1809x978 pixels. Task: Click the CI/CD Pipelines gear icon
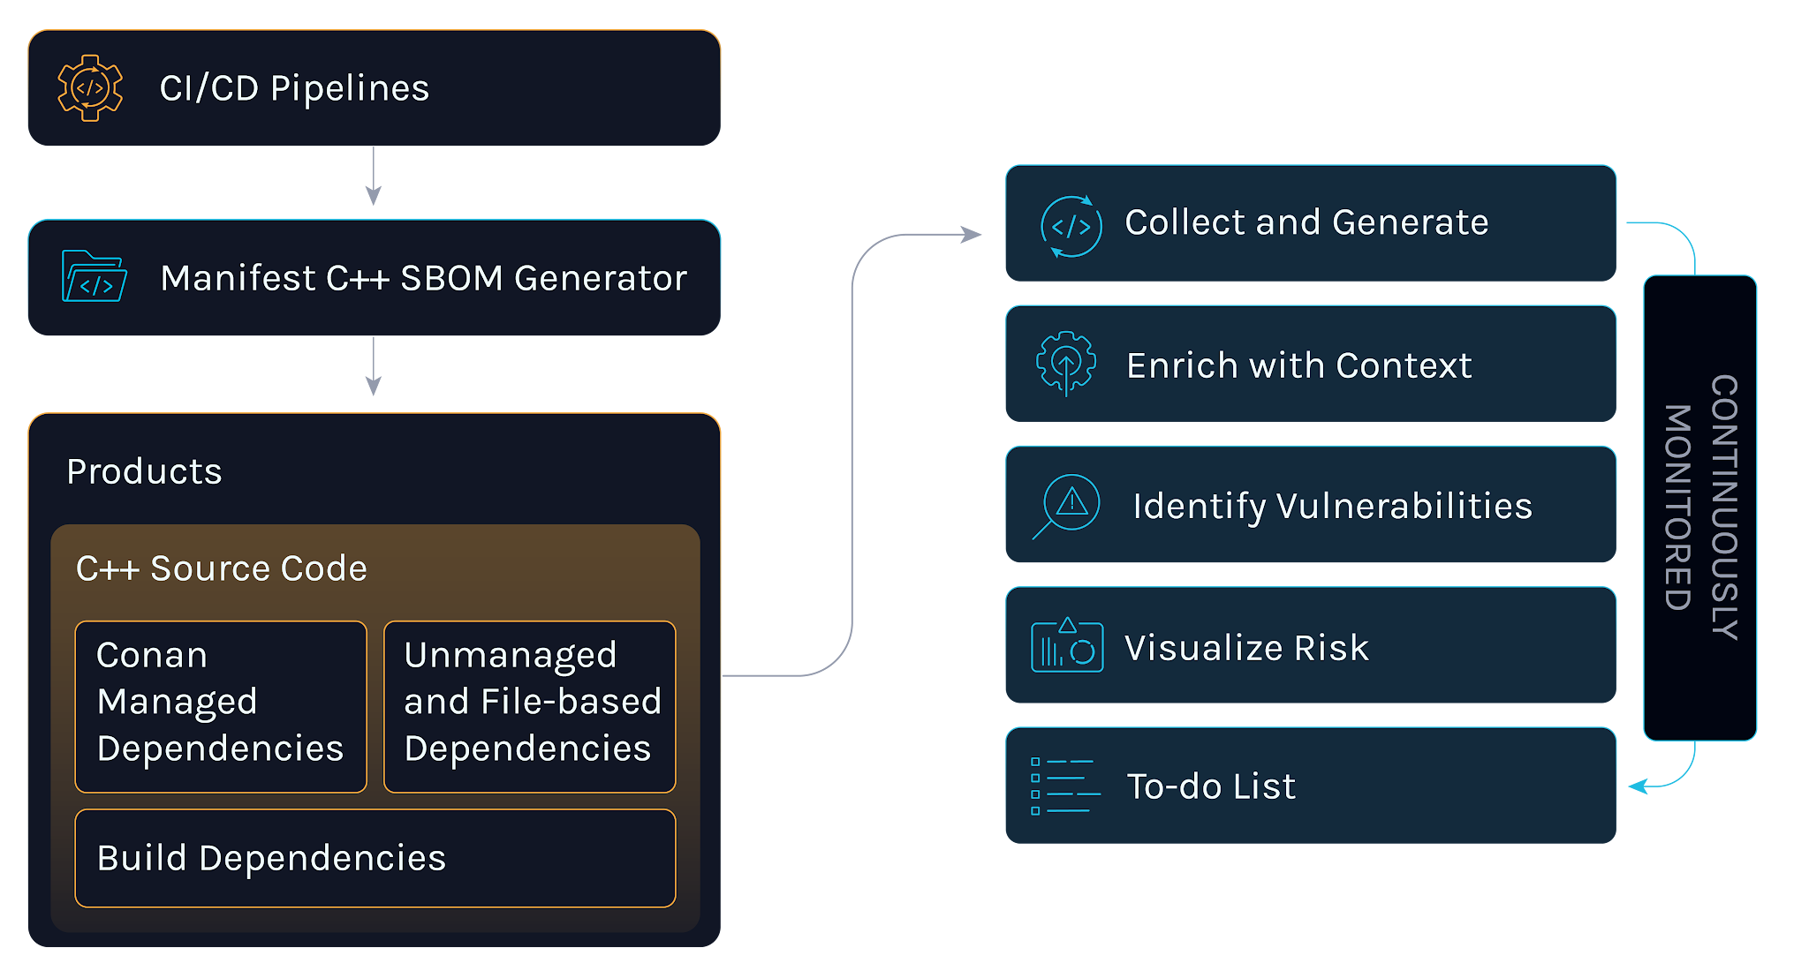point(89,87)
